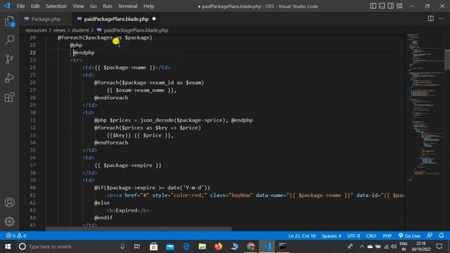Switch to the Package.php tab
This screenshot has width=450, height=253.
[46, 19]
